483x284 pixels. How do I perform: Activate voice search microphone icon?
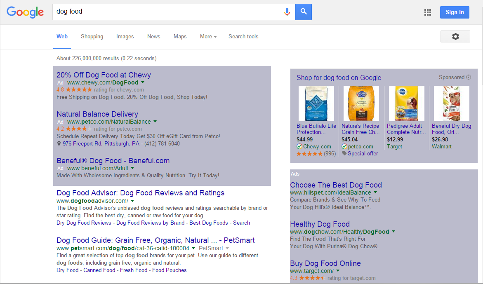[x=287, y=12]
